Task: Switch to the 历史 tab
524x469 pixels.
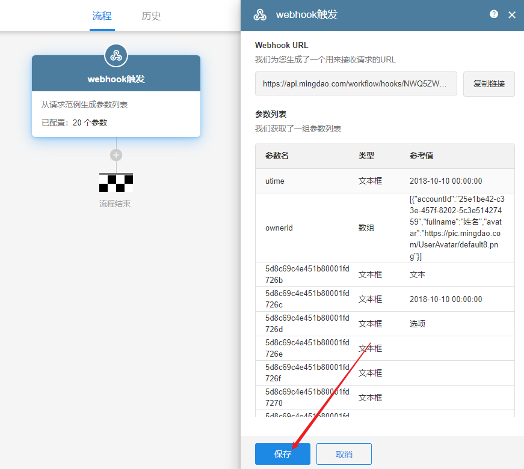Action: click(151, 16)
